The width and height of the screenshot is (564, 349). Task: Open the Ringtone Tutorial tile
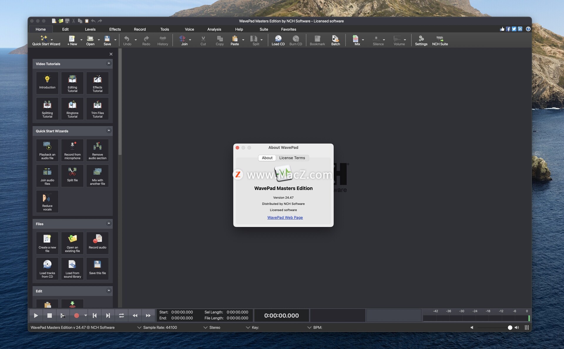(x=72, y=109)
